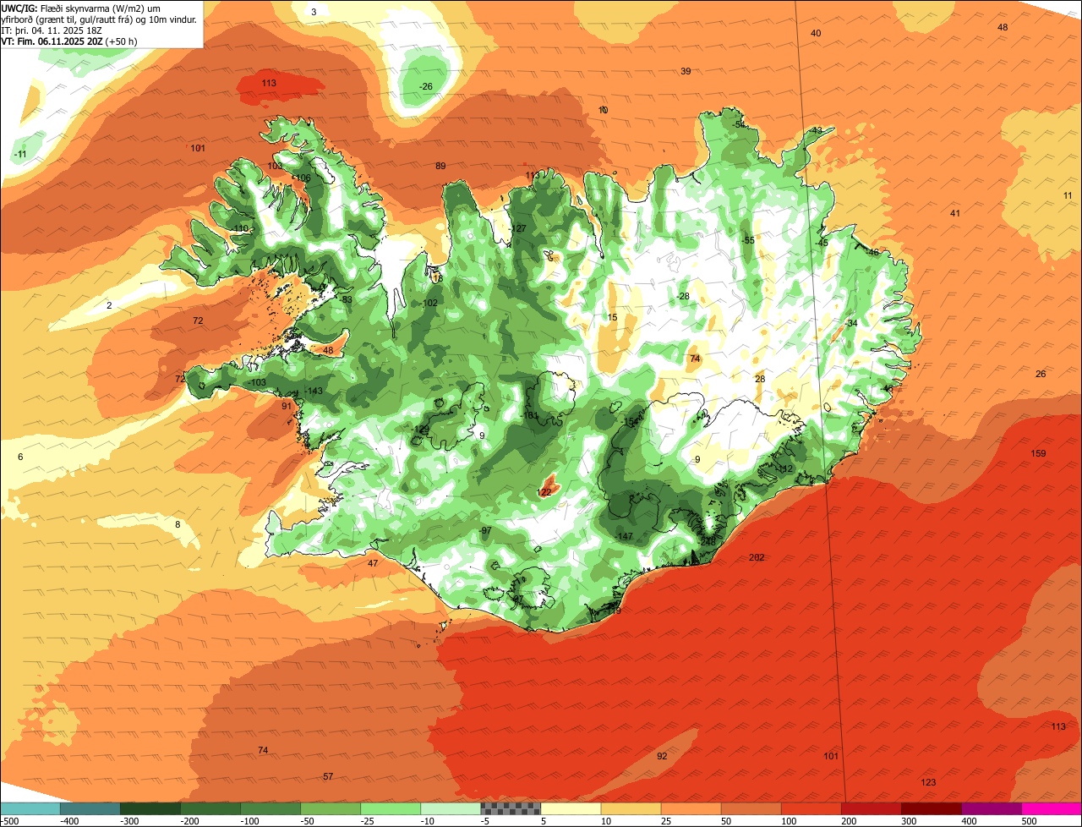Image resolution: width=1082 pixels, height=827 pixels.
Task: Click the legend swatch between 10 and 25
Action: pos(631,808)
